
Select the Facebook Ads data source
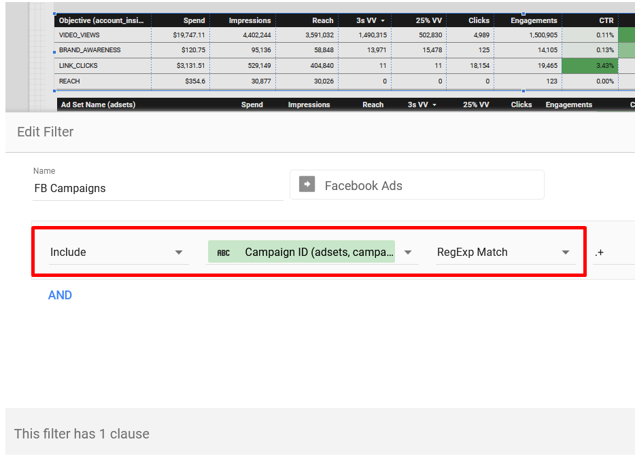point(416,185)
